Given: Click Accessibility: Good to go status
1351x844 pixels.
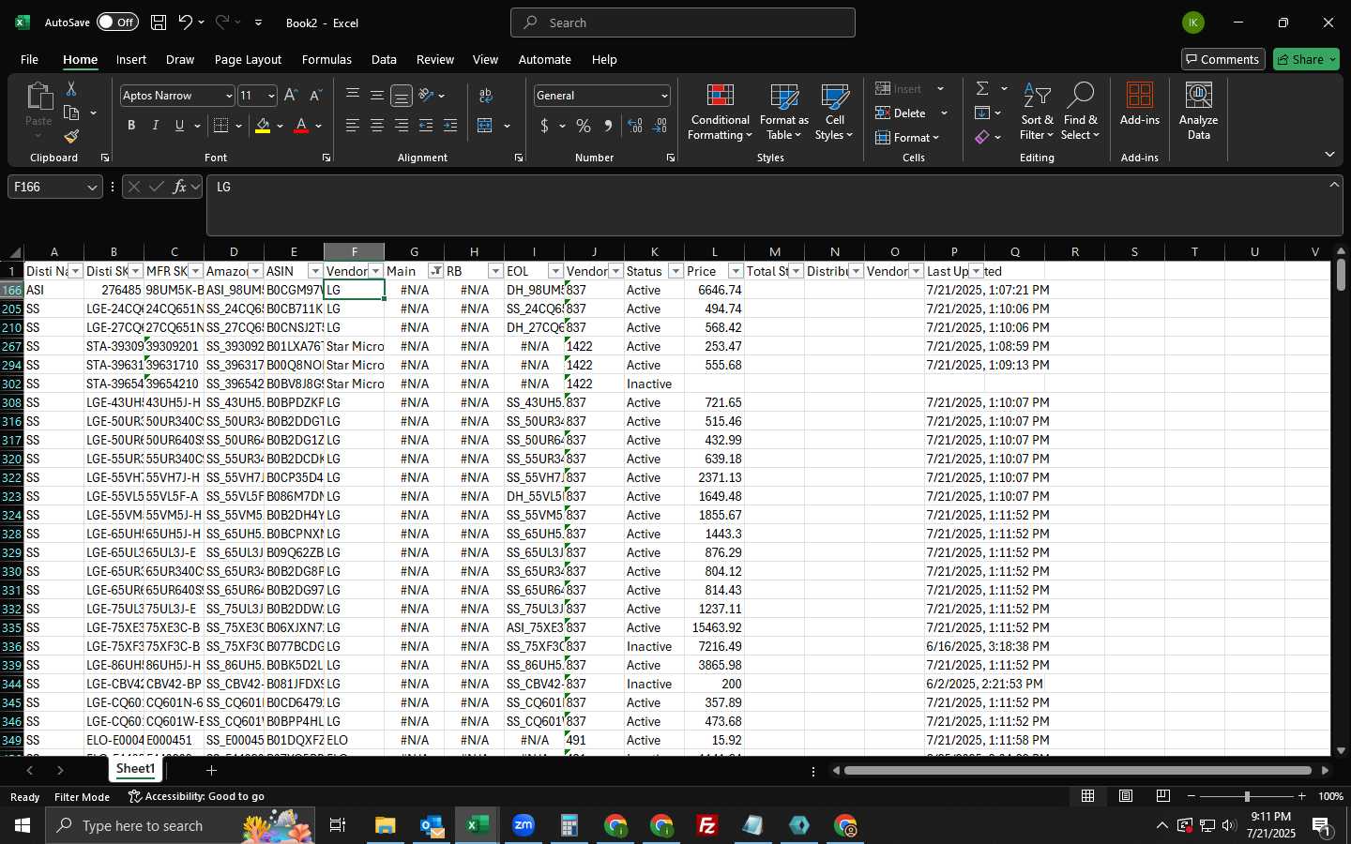Looking at the screenshot, I should tap(196, 796).
